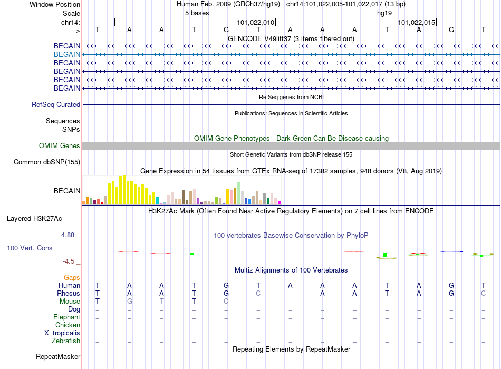This screenshot has height=369, width=501.
Task: Click Human Feb. 2009 (GRCh37/hg19) title
Action: pos(228,4)
